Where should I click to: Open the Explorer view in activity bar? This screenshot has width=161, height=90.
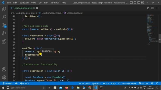[x=4, y=9]
